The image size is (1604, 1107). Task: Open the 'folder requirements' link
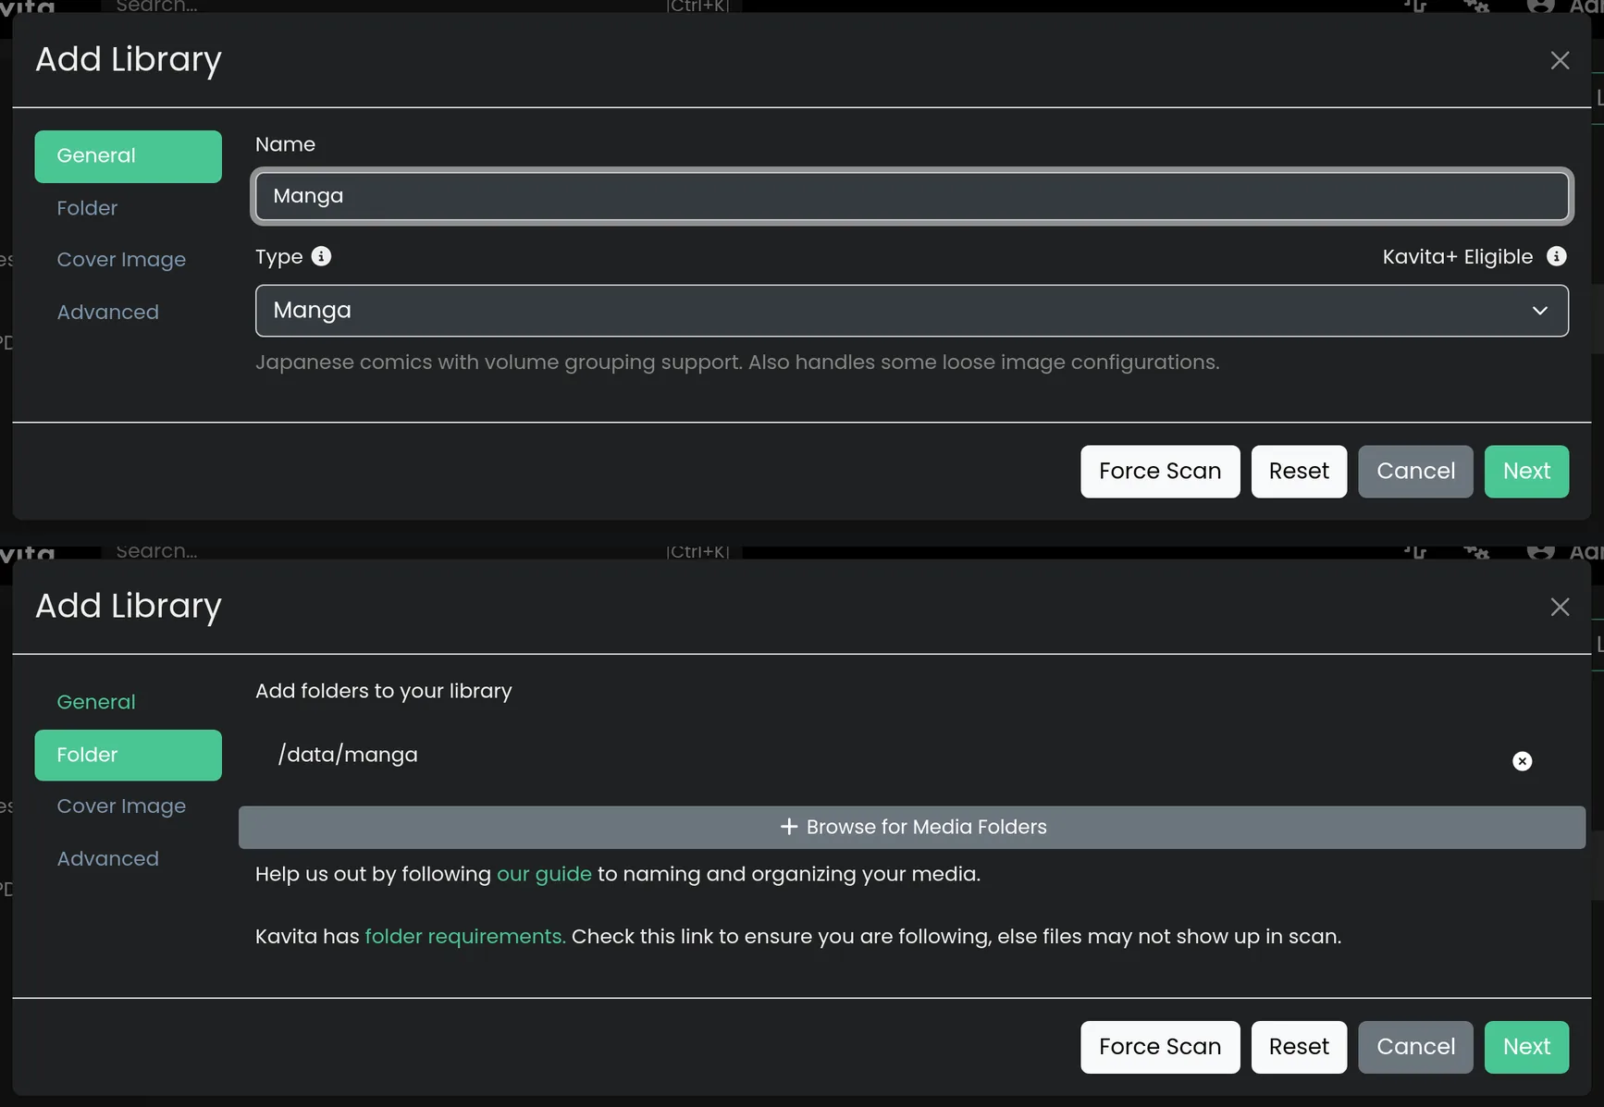[x=465, y=937]
